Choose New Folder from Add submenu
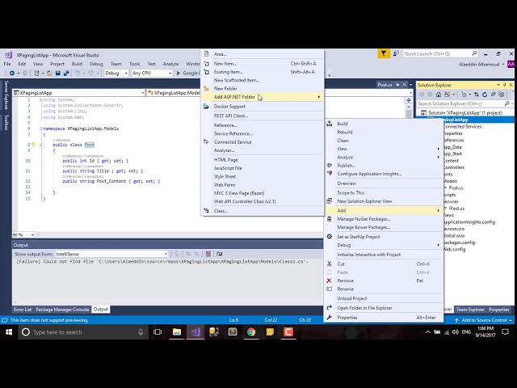The image size is (517, 388). click(x=262, y=88)
